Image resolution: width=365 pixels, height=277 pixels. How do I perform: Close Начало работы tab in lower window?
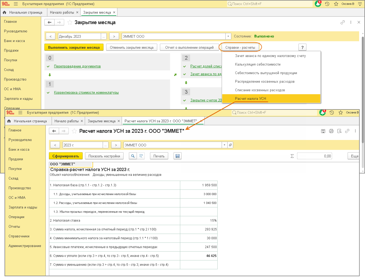(x=82, y=121)
